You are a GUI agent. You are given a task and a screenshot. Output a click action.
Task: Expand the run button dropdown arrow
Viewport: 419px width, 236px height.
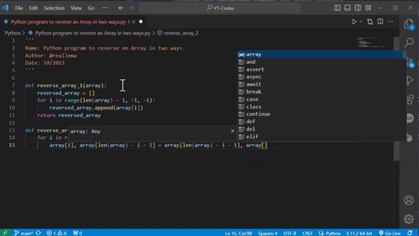[361, 22]
